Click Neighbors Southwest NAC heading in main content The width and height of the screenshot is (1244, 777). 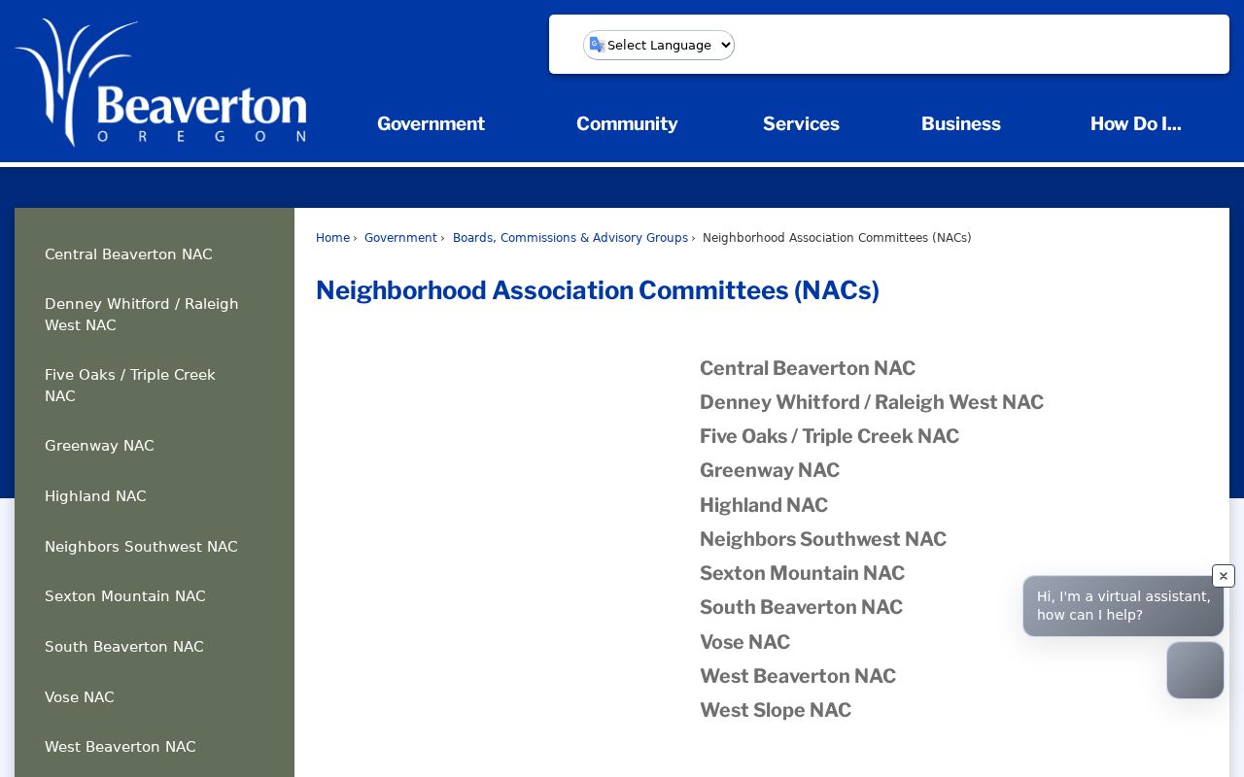[x=823, y=539]
